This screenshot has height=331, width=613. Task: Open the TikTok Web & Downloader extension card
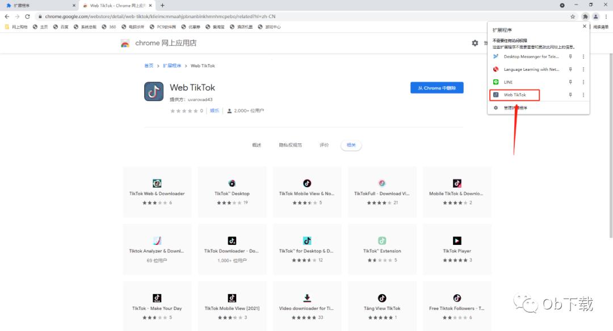157,192
